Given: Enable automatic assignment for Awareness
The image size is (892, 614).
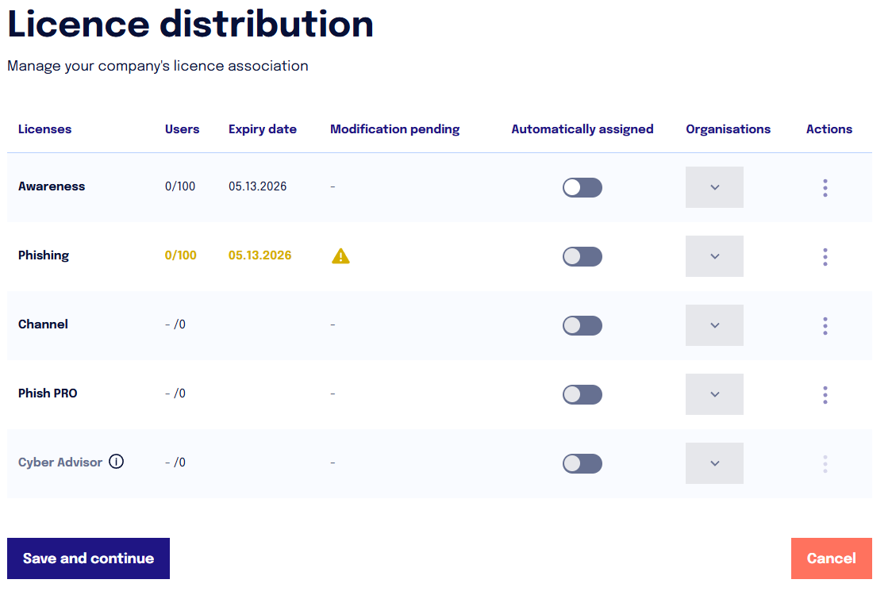Looking at the screenshot, I should 582,187.
